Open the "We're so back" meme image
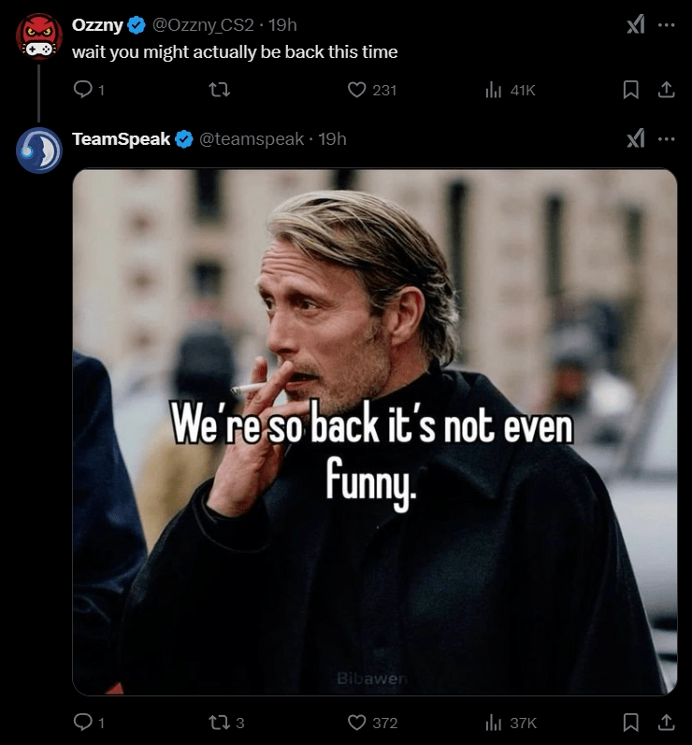Viewport: 692px width, 745px height. pos(374,431)
